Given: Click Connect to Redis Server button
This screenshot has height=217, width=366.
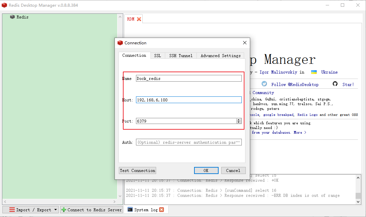Looking at the screenshot, I should [91, 210].
